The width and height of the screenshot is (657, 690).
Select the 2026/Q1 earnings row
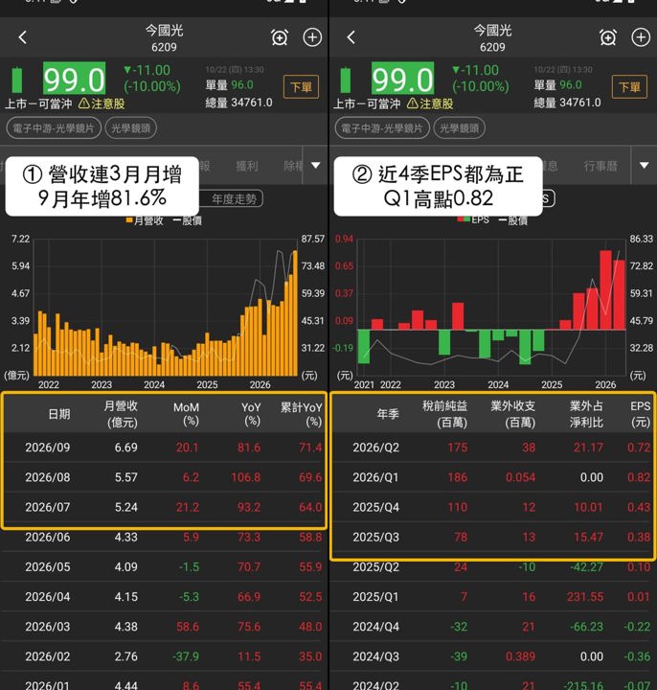pyautogui.click(x=492, y=477)
